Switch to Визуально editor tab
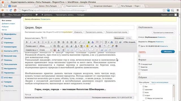The image size is (181, 101). [x=119, y=38]
